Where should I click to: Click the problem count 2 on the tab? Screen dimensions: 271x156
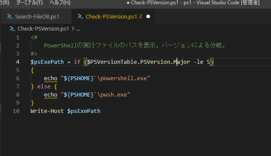coord(141,16)
